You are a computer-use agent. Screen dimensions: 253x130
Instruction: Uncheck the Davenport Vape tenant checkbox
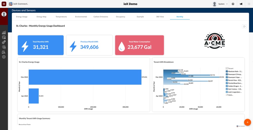coord(227,77)
